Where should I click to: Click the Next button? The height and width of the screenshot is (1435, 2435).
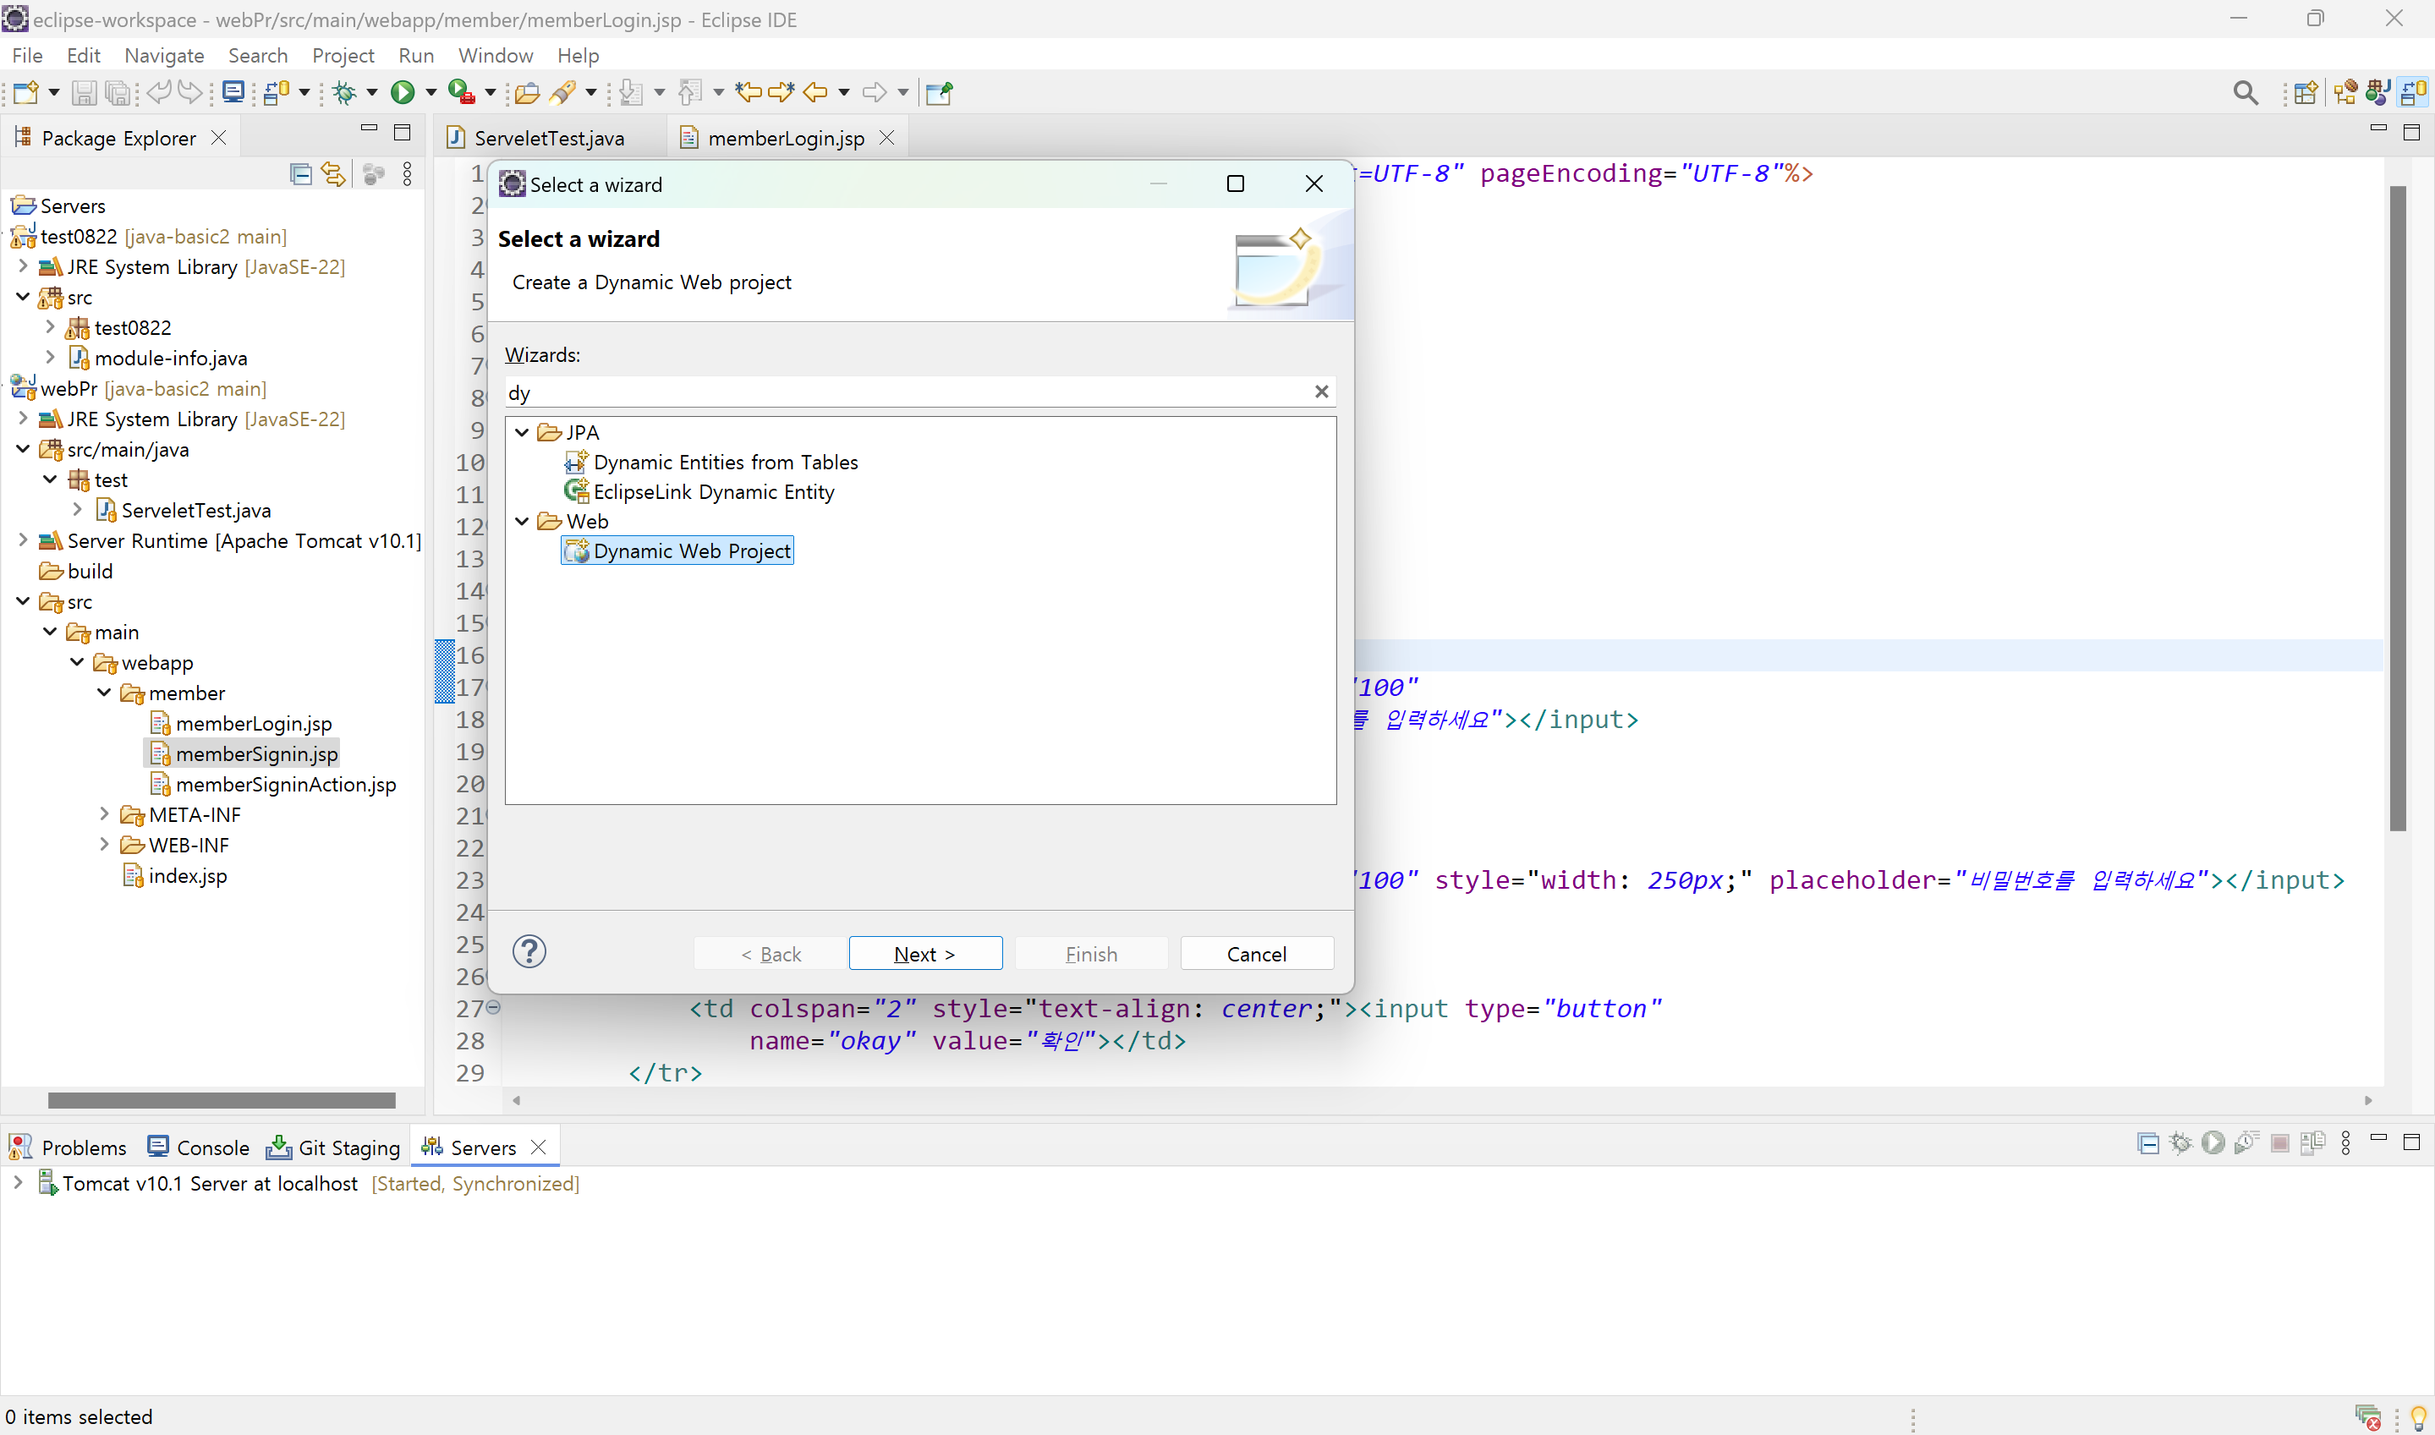coord(924,955)
